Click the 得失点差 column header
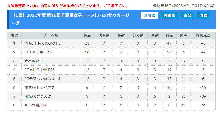This screenshot has width=220, height=114. tap(203, 35)
